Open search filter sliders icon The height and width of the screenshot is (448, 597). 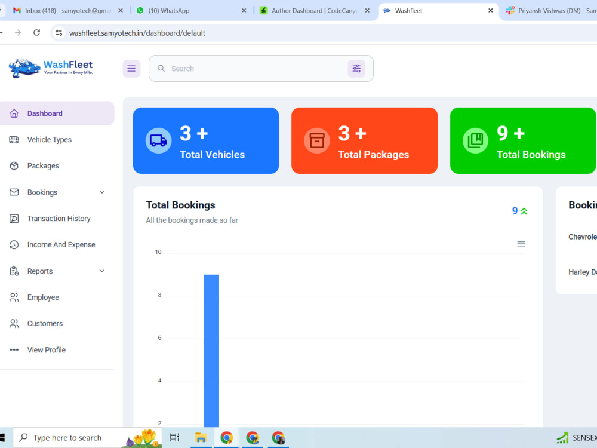[x=356, y=69]
